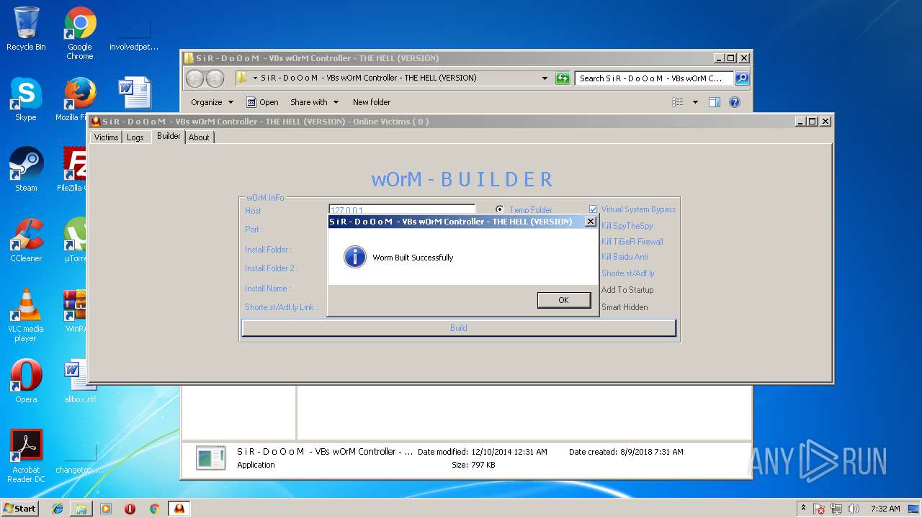The height and width of the screenshot is (518, 922).
Task: Show hidden system tray icons
Action: tap(803, 509)
